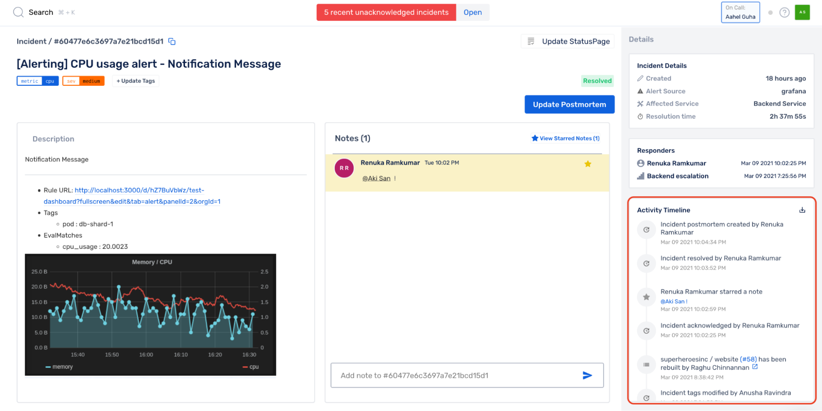
Task: View Starred Notes link
Action: point(565,138)
